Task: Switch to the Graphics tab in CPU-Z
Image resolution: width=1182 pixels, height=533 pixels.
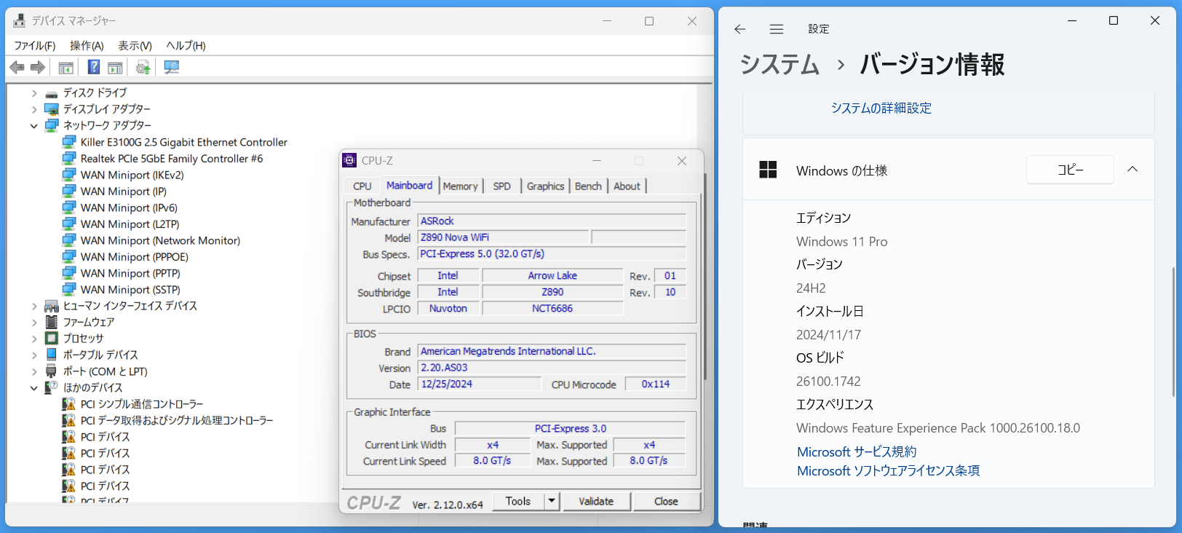Action: click(x=546, y=186)
